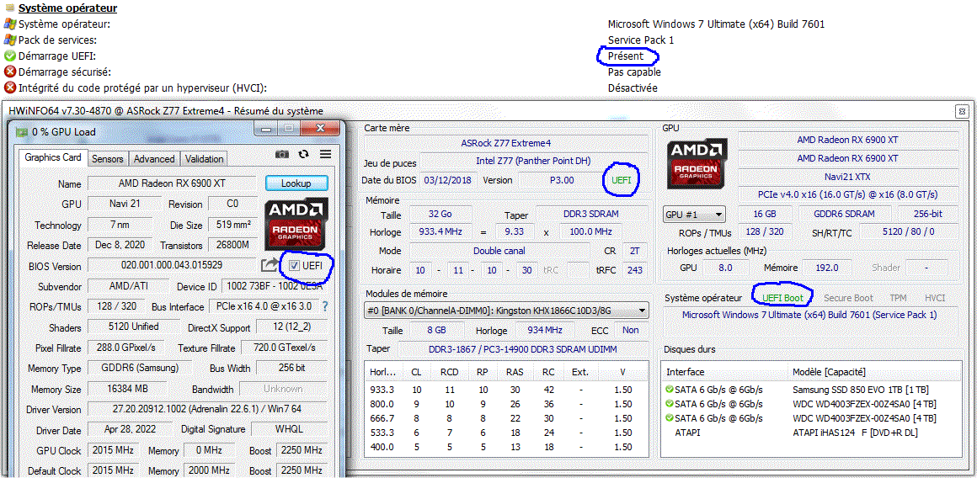Click the 933.3 timing row
The image size is (977, 478).
pyautogui.click(x=506, y=390)
